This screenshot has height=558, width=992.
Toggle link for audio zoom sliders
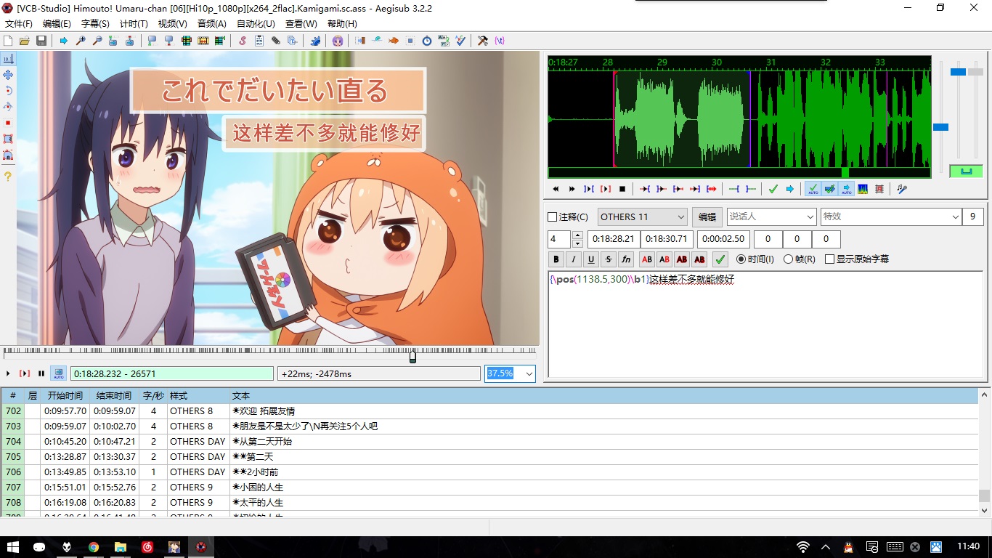click(966, 171)
